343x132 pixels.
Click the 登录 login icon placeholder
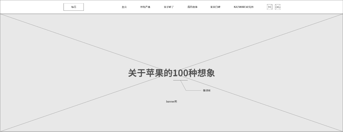[269, 7]
